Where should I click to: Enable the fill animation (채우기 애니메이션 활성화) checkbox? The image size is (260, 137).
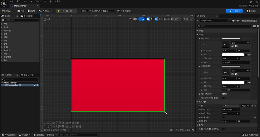tap(223, 98)
